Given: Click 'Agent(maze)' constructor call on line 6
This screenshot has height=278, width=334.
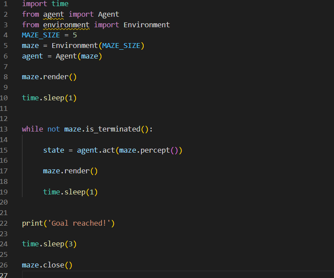Looking at the screenshot, I should 79,56.
